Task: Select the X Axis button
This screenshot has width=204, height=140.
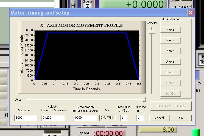Action: pyautogui.click(x=171, y=30)
